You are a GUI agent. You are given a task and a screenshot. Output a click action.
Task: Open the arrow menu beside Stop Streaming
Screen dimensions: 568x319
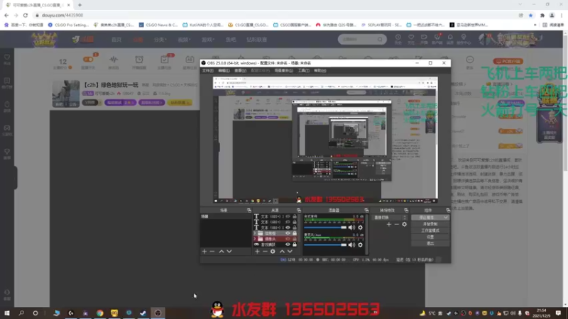[446, 218]
